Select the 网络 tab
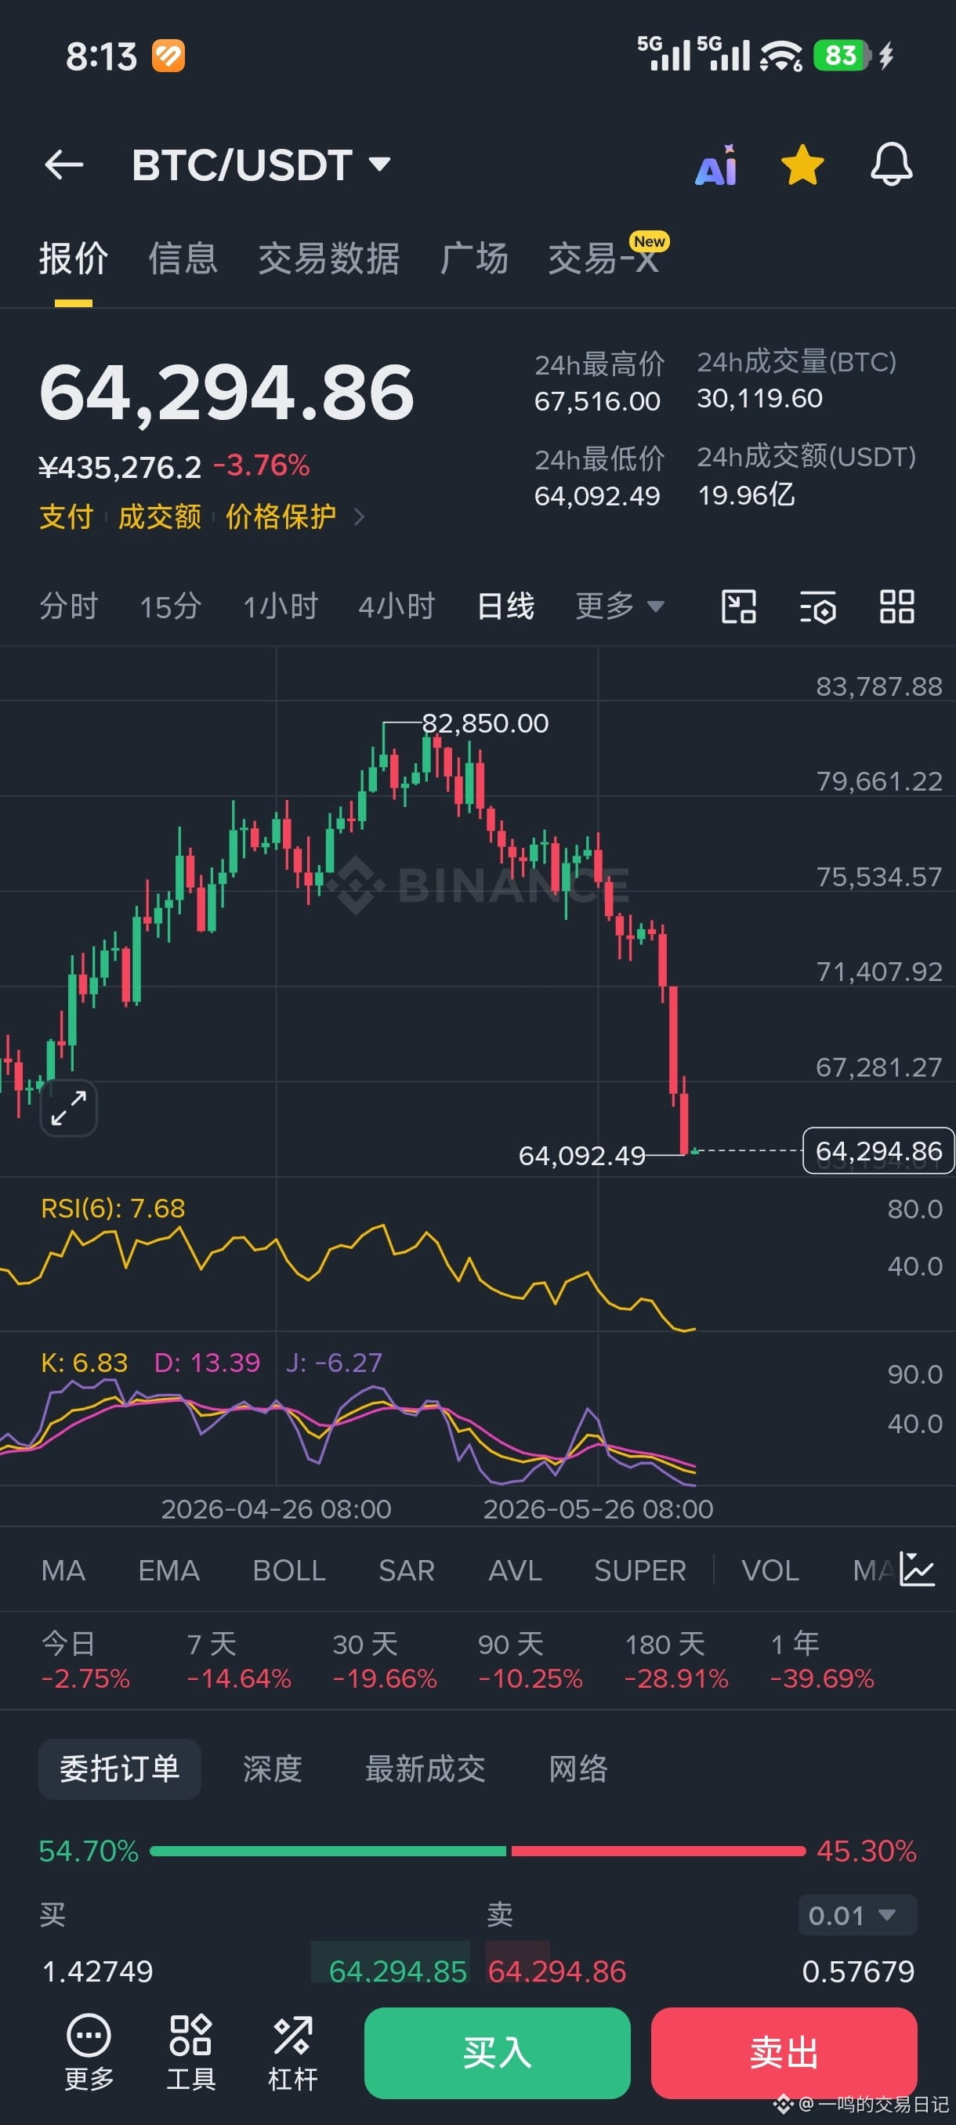 578,1768
